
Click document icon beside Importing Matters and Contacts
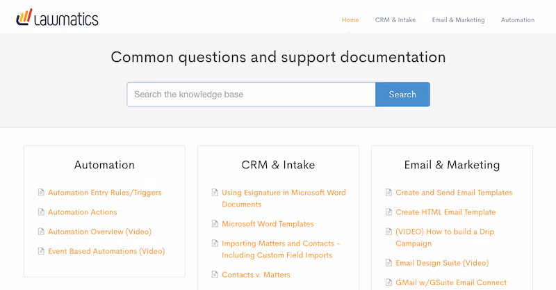click(x=215, y=243)
